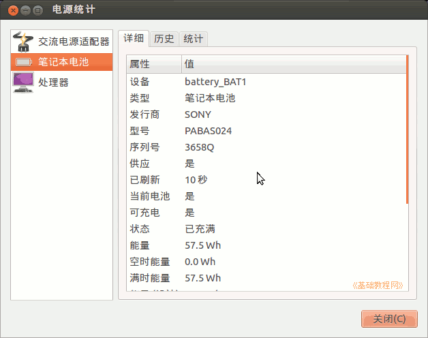Image resolution: width=428 pixels, height=338 pixels.
Task: Open the 统计 tab
Action: (x=194, y=39)
